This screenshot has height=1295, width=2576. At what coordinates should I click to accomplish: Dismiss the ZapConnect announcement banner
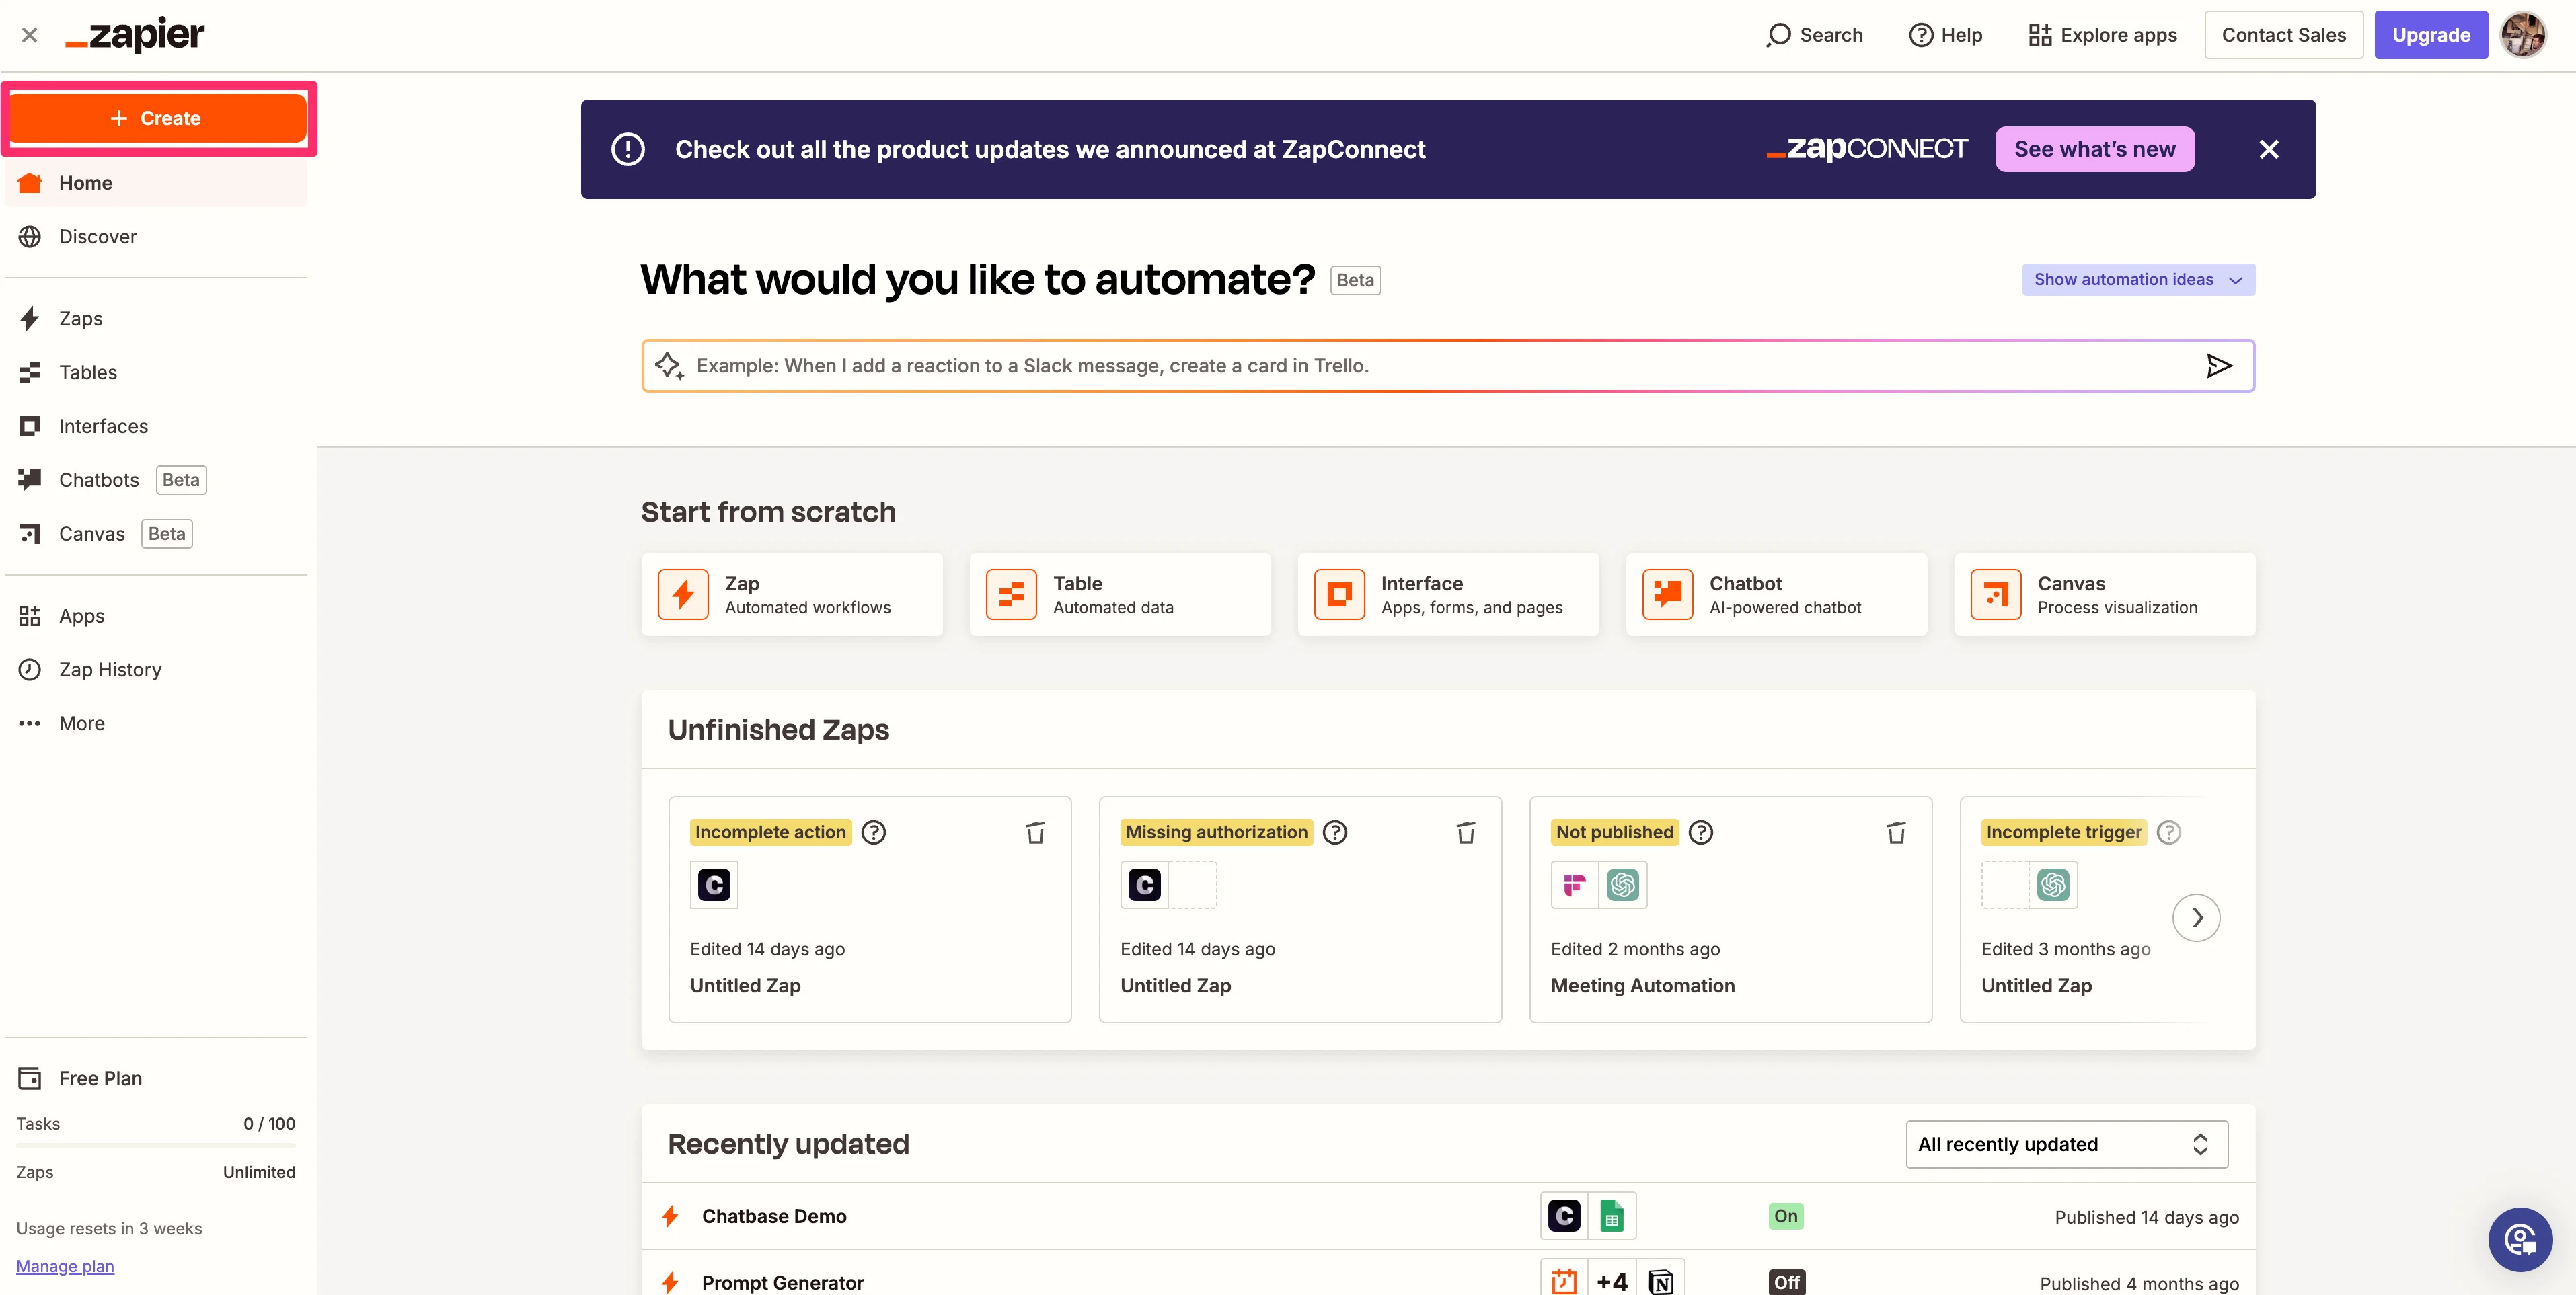tap(2269, 149)
